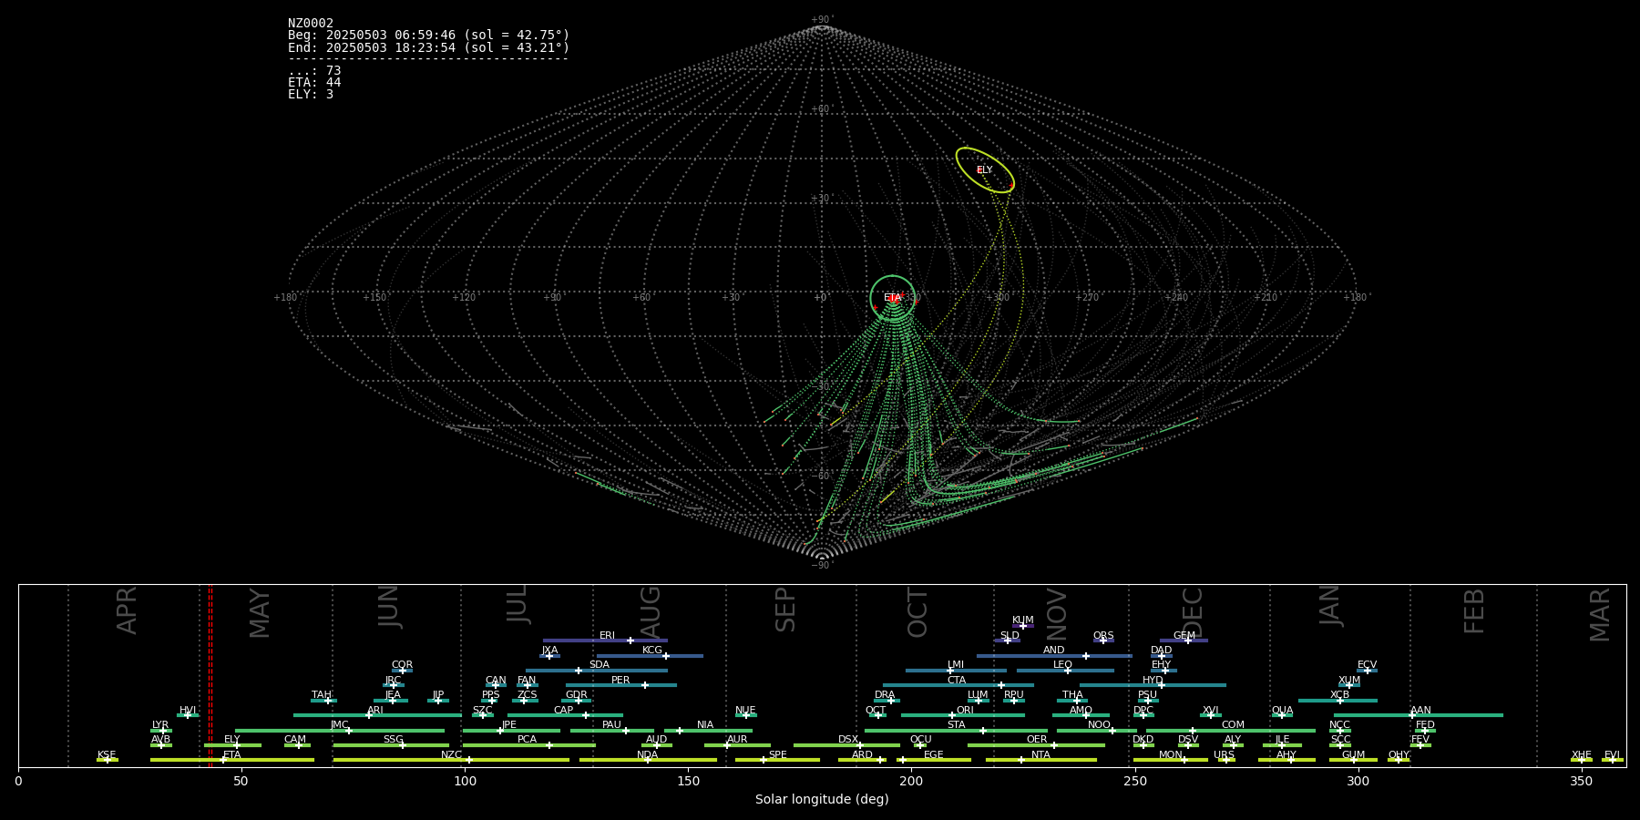Click the MON shower label
Image resolution: width=1640 pixels, height=820 pixels.
pos(1171,755)
